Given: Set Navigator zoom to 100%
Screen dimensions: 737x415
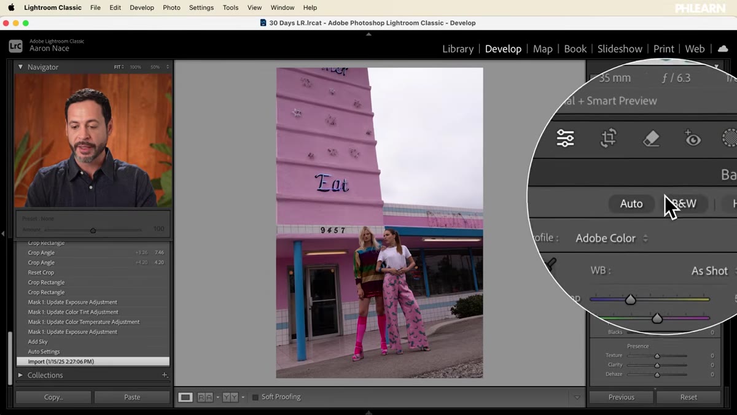Looking at the screenshot, I should pos(135,67).
